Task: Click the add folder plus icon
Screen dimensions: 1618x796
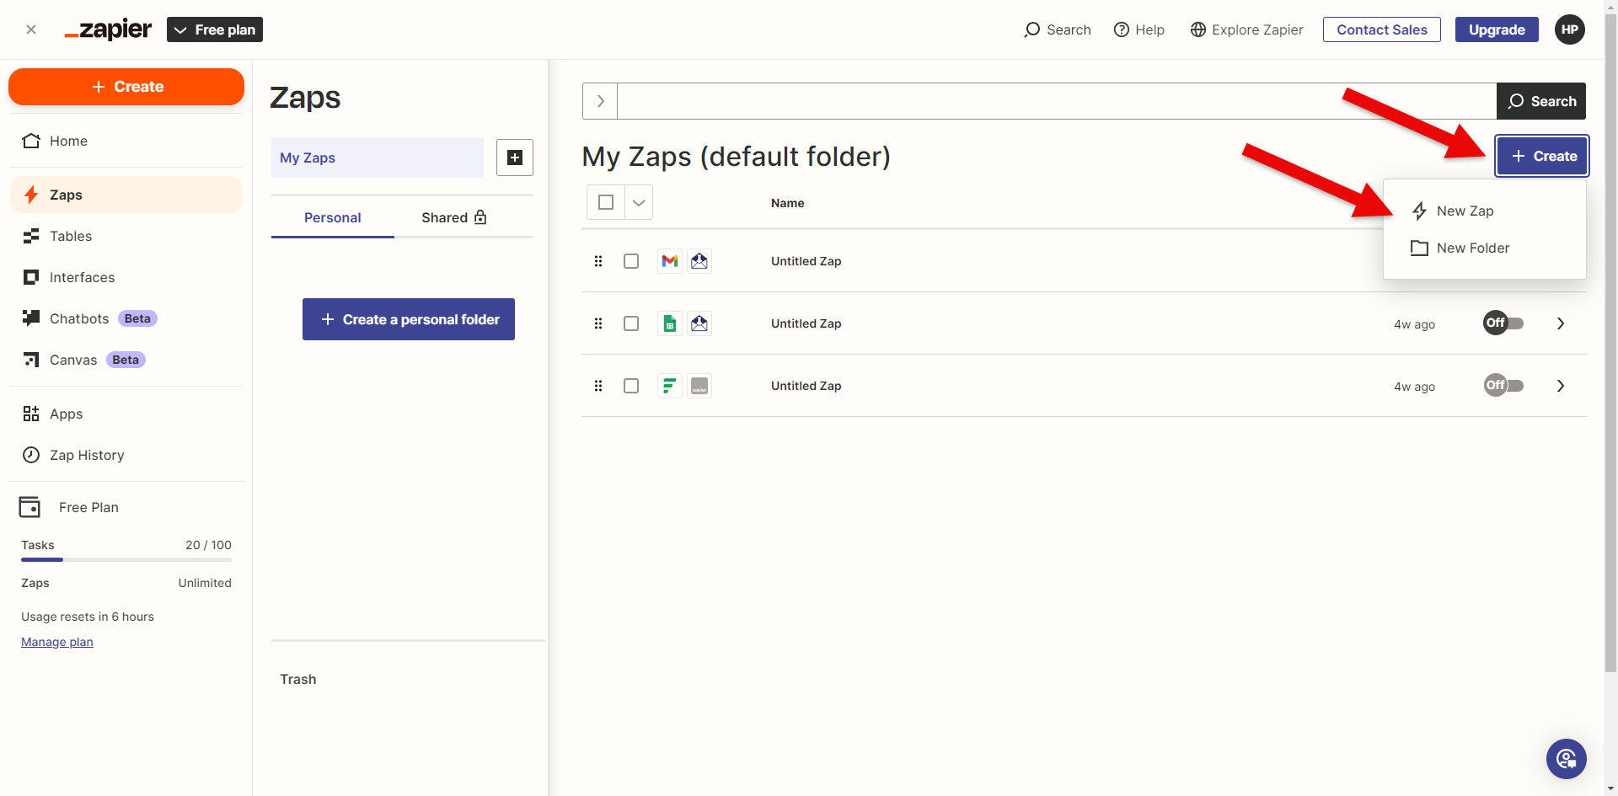Action: tap(515, 158)
